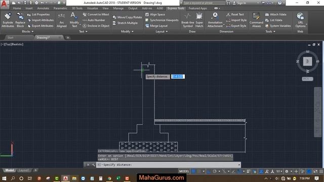Expand the Modify panel dropdown

point(127,31)
